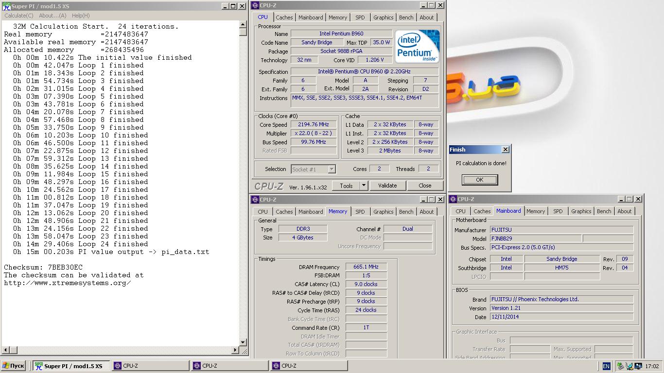The image size is (664, 373).
Task: Click the Multiplier value field
Action: point(314,134)
